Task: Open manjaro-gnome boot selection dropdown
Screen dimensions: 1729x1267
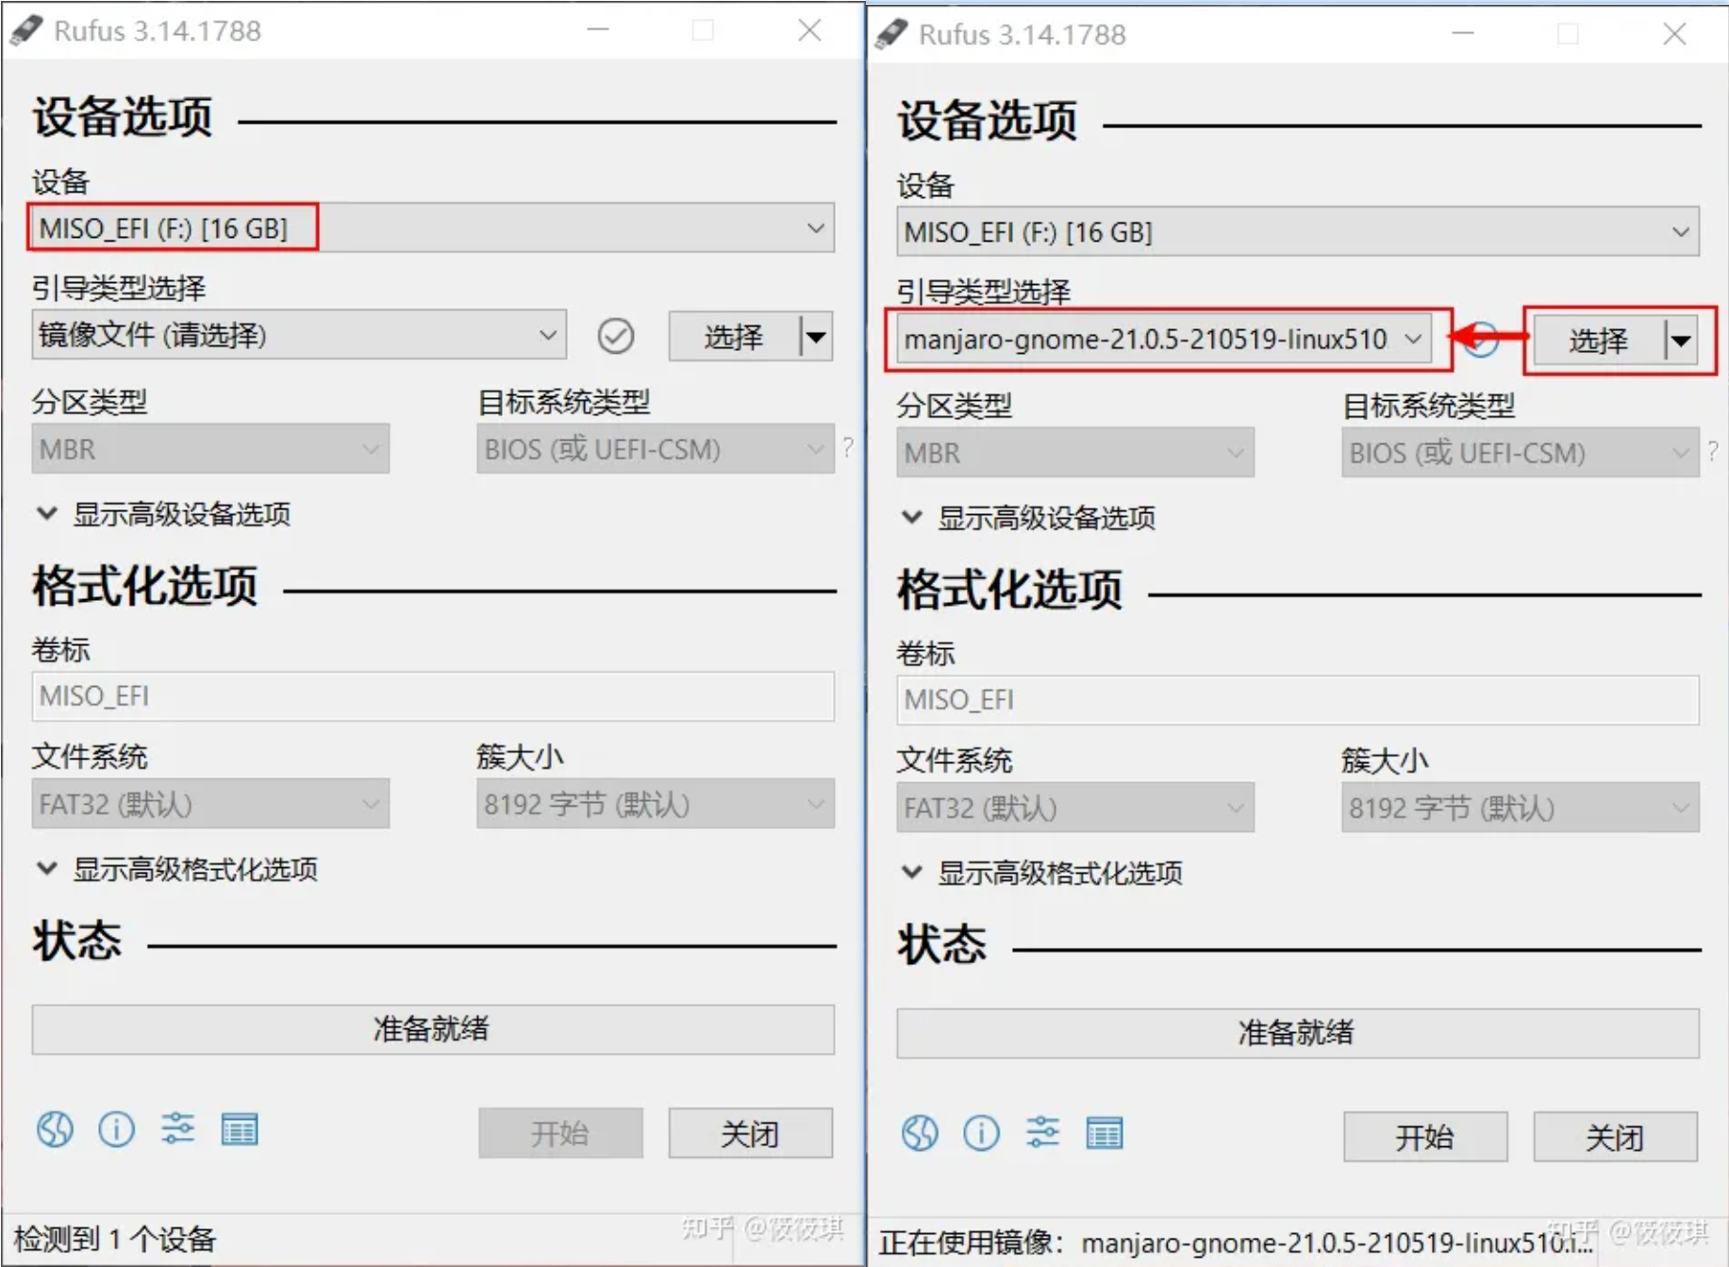Action: [1164, 339]
